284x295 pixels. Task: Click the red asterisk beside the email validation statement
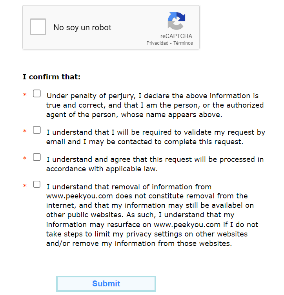[x=25, y=132]
